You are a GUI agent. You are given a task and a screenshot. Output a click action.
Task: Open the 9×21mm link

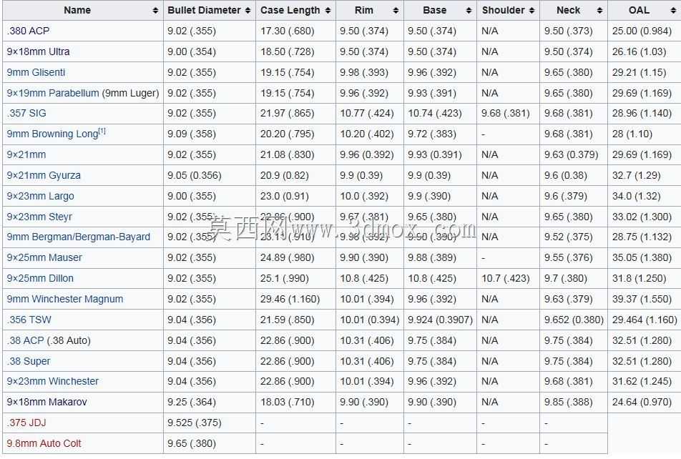(x=26, y=154)
